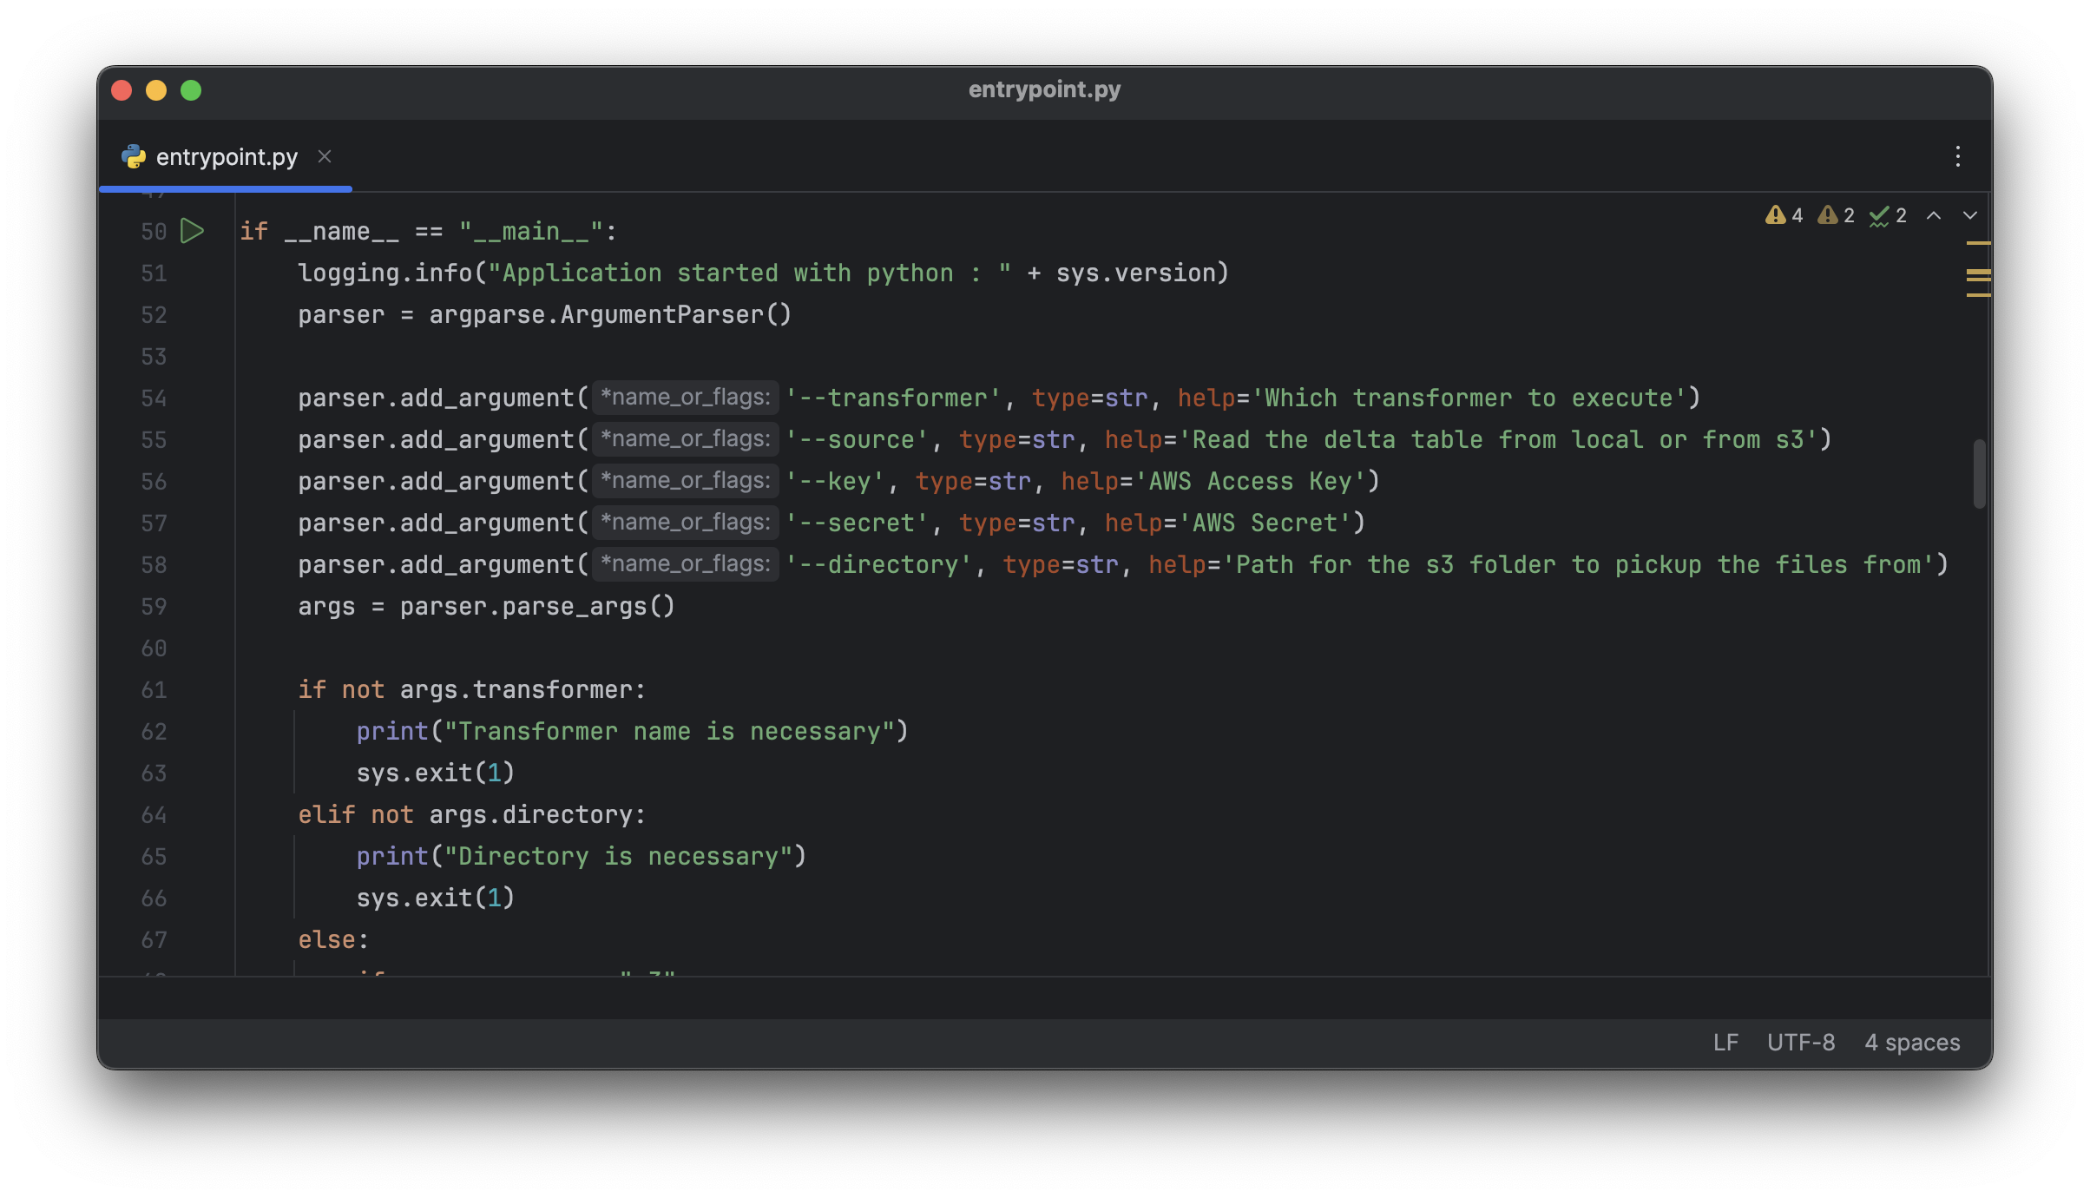Click the "Directory is necessary" string
The image size is (2090, 1198).
[x=618, y=857]
